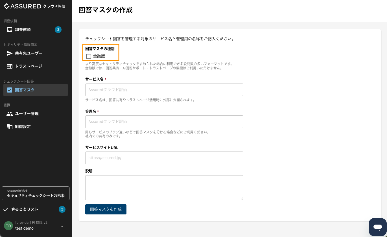Focus the サービスサイトURL input field
This screenshot has width=387, height=237.
pos(164,158)
